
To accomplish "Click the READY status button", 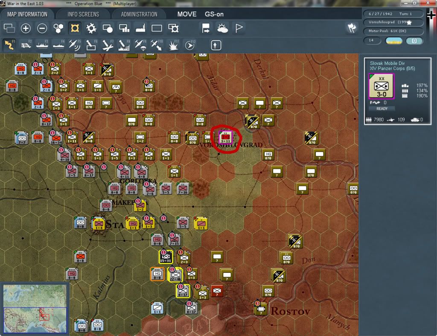I will coord(382,109).
